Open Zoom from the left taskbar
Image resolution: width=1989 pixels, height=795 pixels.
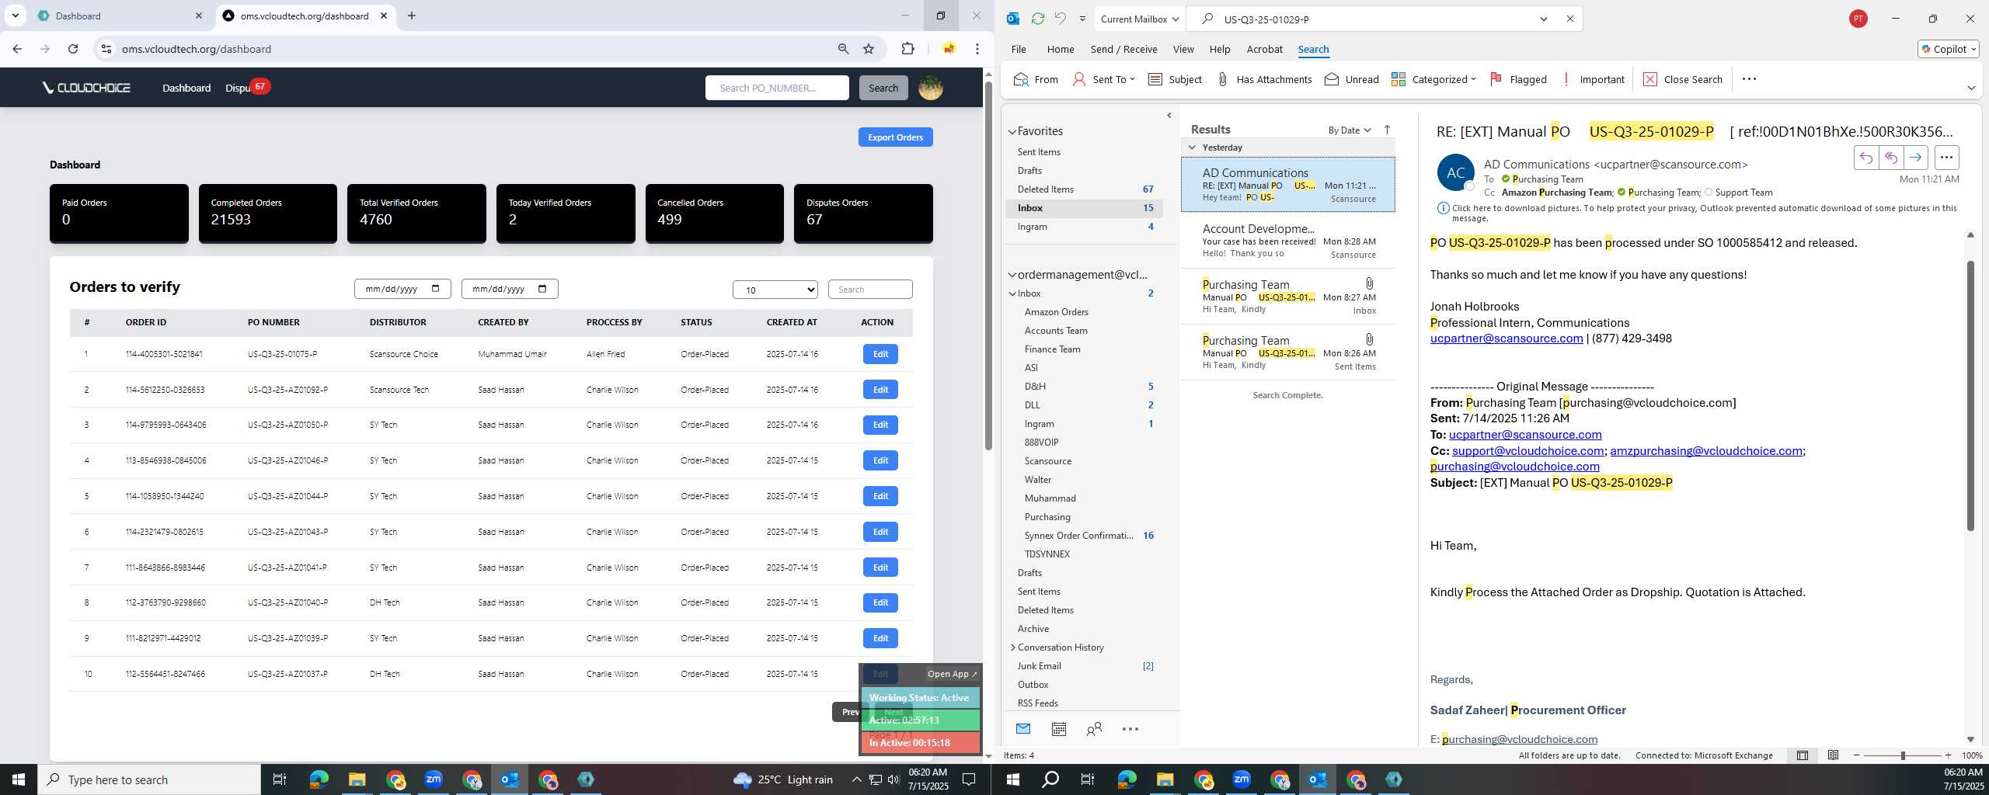(434, 779)
